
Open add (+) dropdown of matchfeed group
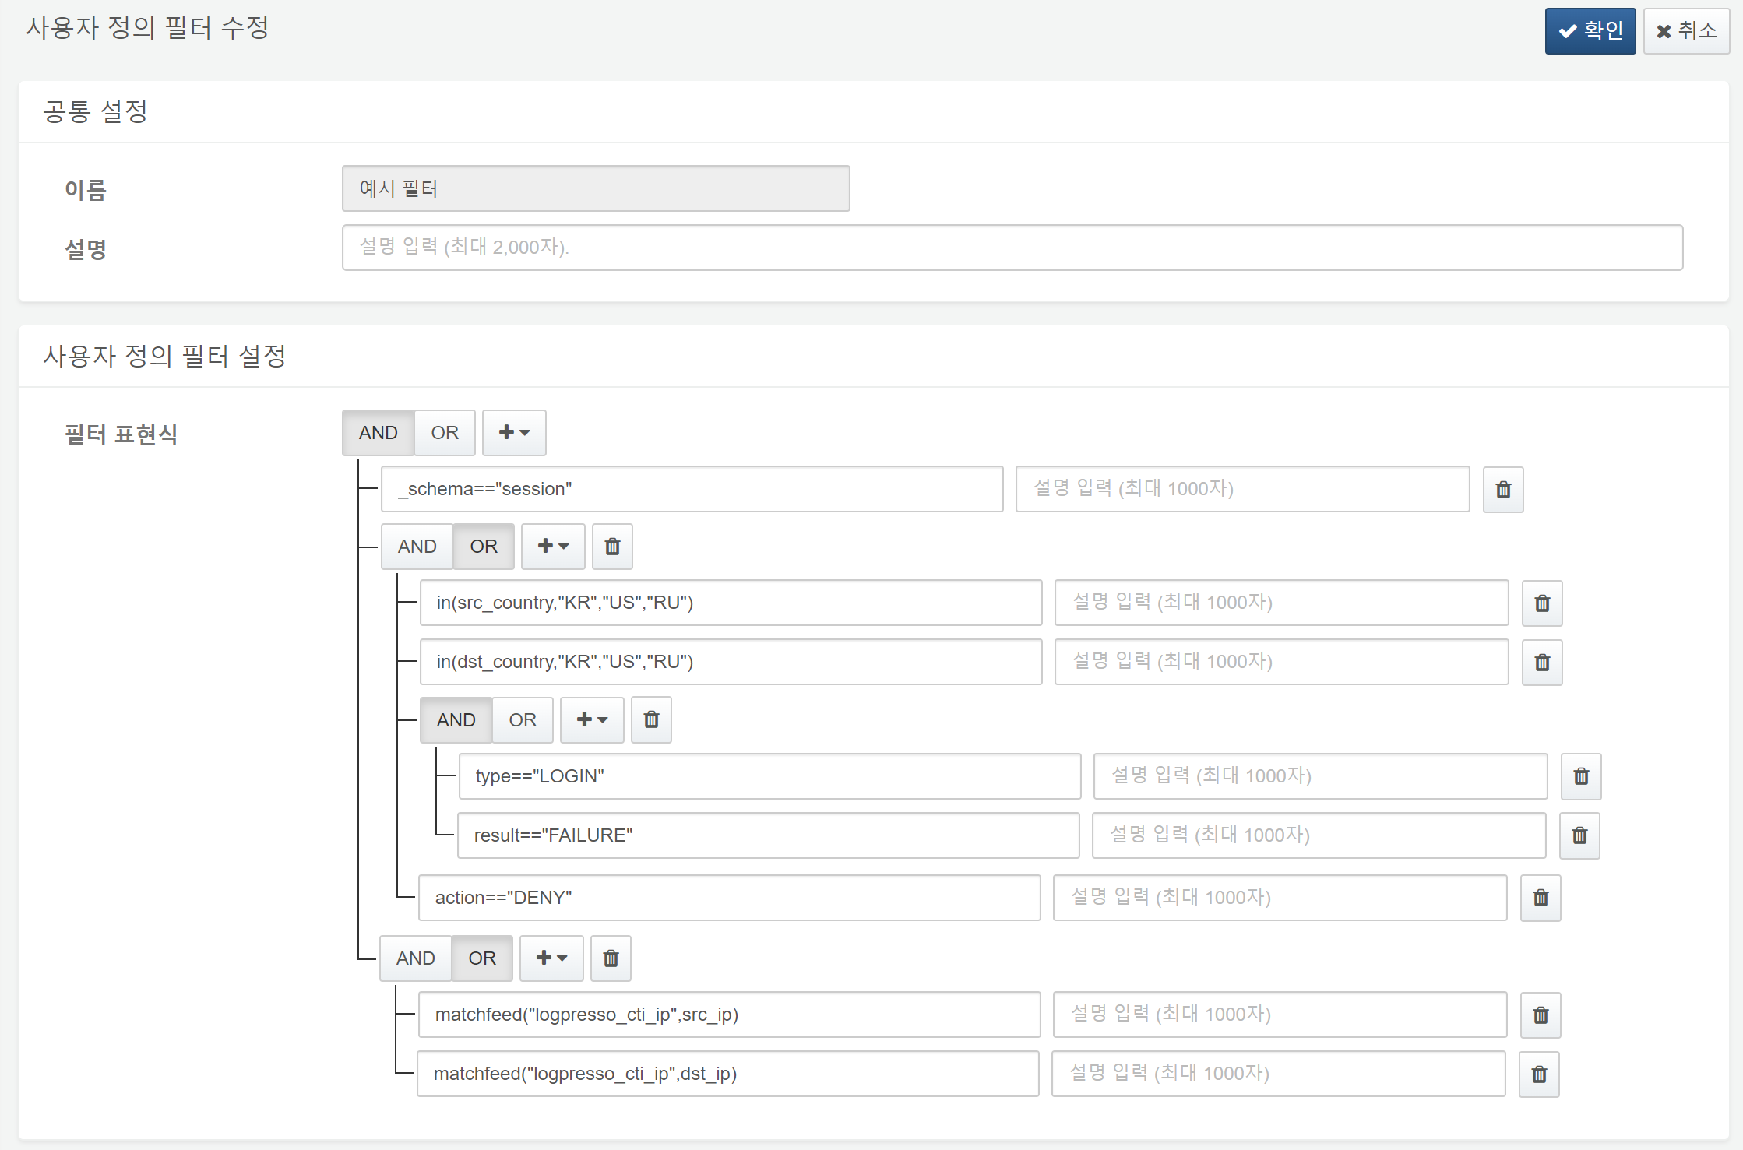[551, 958]
